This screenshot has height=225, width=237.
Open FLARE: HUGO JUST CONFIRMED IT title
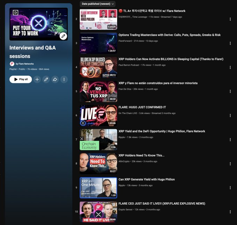pos(142,107)
